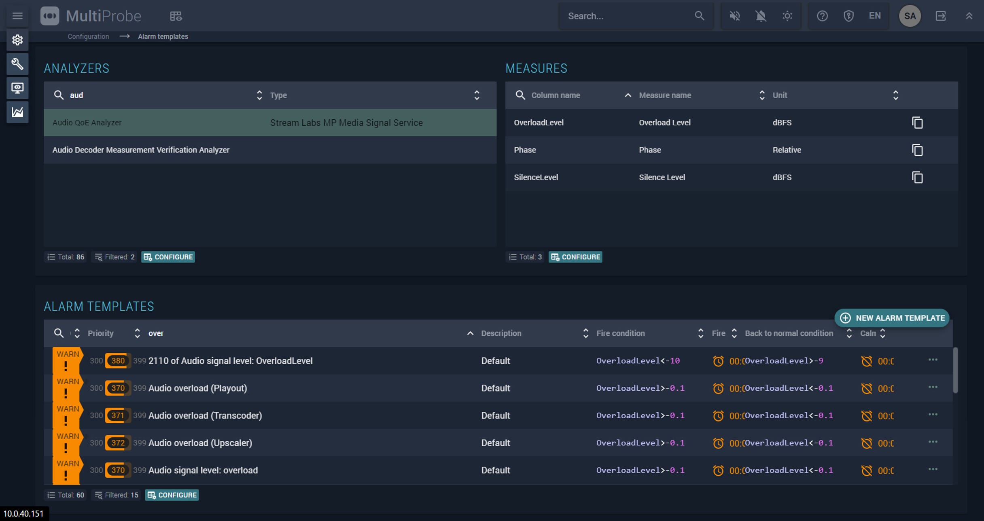The width and height of the screenshot is (984, 521).
Task: Copy the Phase measure
Action: click(x=917, y=150)
